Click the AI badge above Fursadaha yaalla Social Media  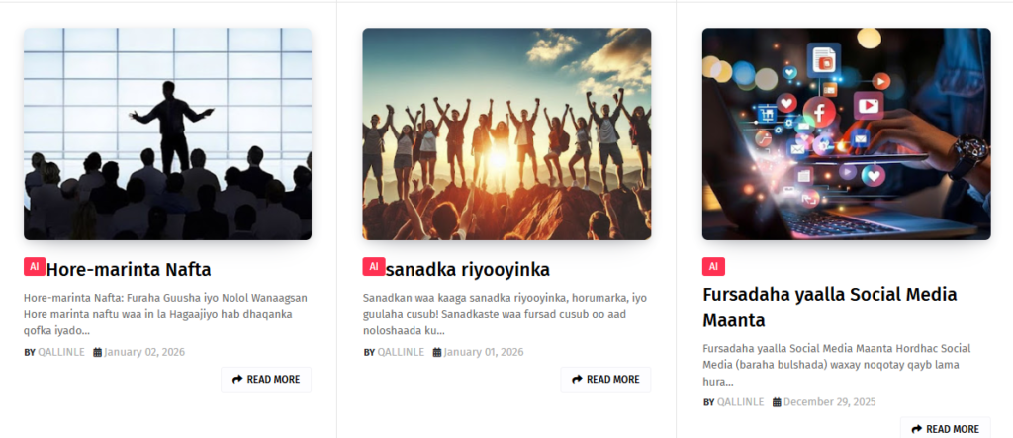pyautogui.click(x=713, y=267)
